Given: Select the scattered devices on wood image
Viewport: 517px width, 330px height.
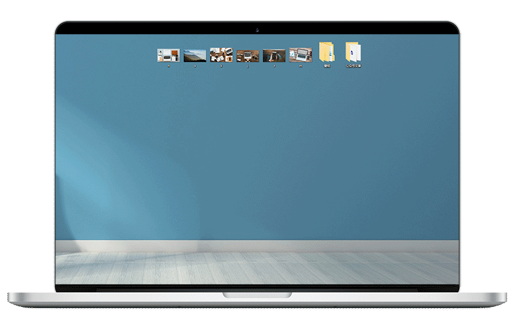Looking at the screenshot, I should 221,55.
